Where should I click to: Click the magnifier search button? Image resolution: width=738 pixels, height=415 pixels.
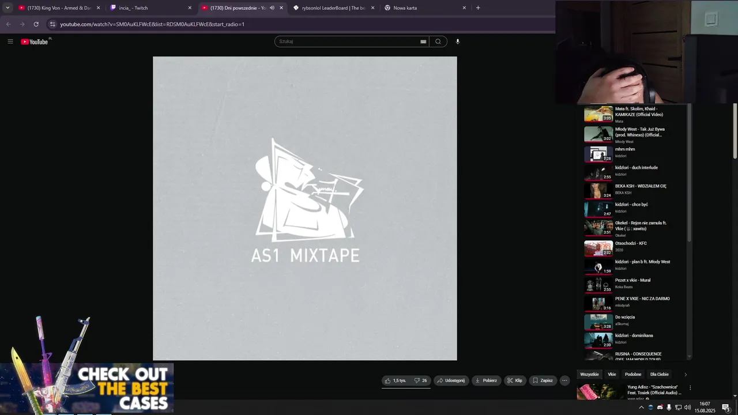coord(438,41)
